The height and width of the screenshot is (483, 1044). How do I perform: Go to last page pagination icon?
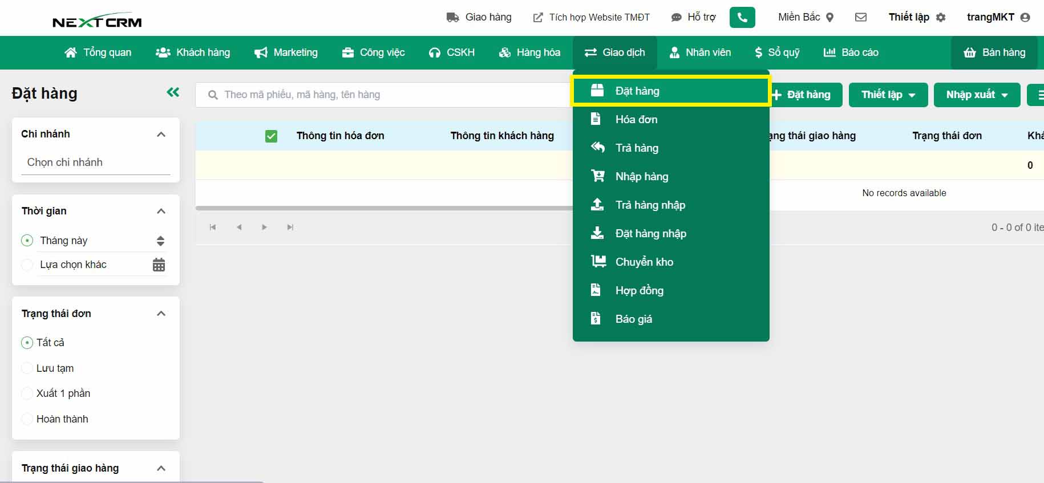[x=290, y=228]
